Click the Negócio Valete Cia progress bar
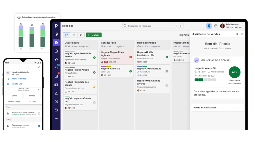255x142 pixels. coord(205,80)
